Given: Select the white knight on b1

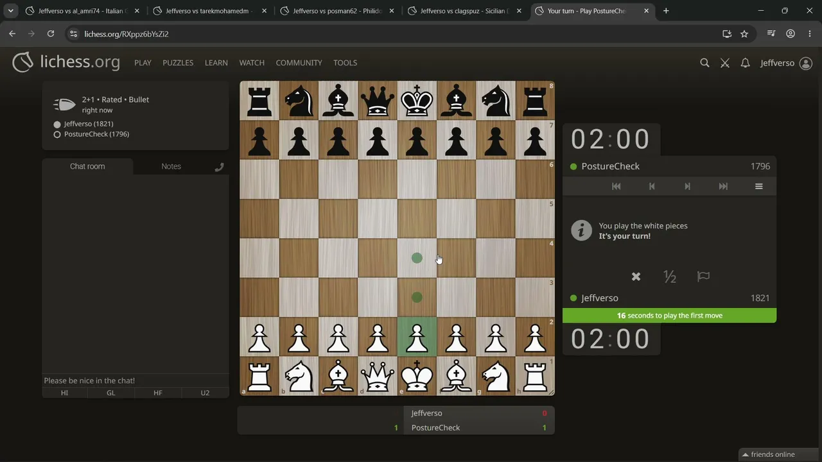Looking at the screenshot, I should pyautogui.click(x=299, y=376).
